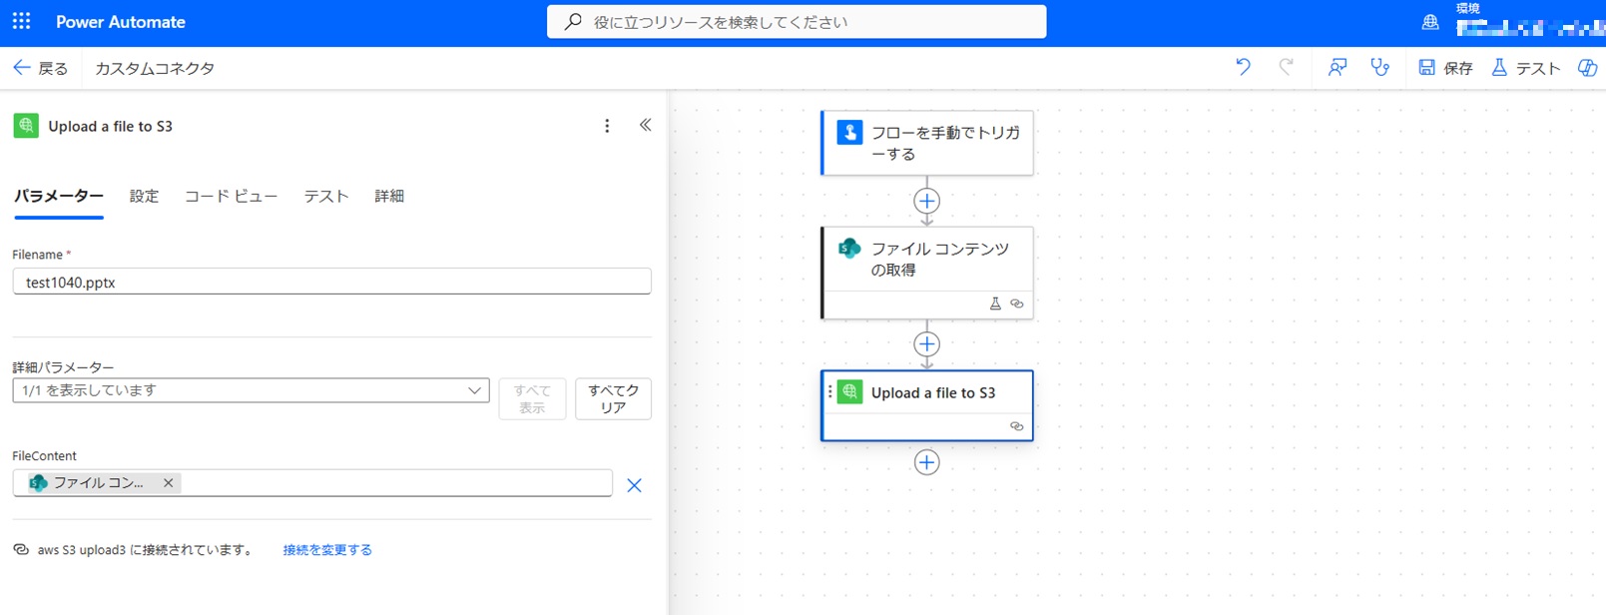1606x615 pixels.
Task: Click the FileContent input field
Action: pyautogui.click(x=312, y=483)
